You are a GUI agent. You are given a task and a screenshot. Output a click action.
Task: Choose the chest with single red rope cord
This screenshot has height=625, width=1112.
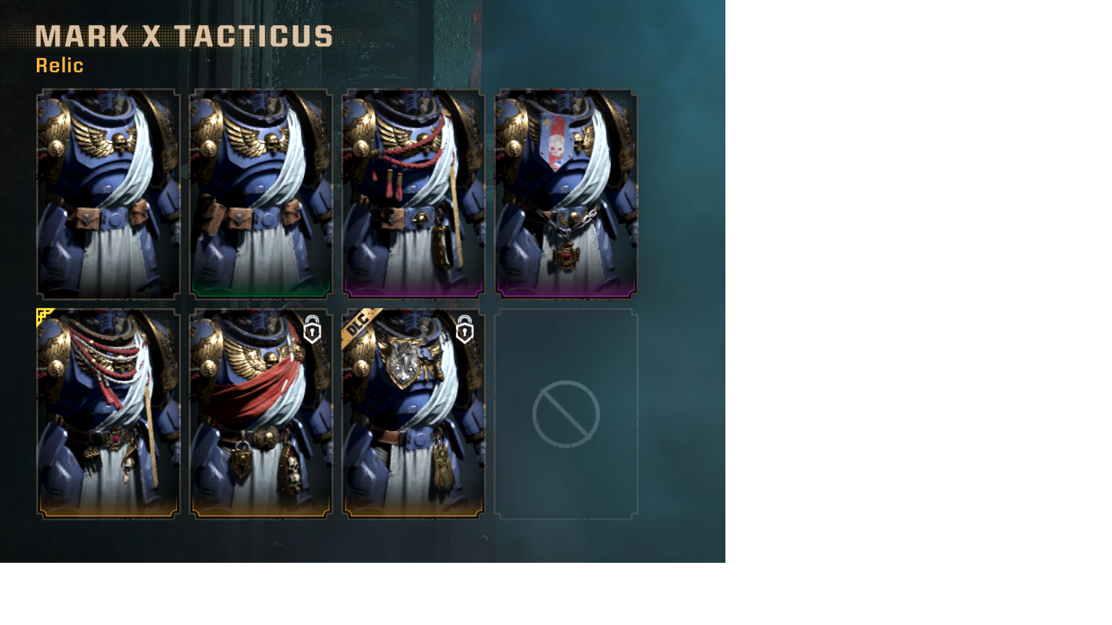point(413,193)
